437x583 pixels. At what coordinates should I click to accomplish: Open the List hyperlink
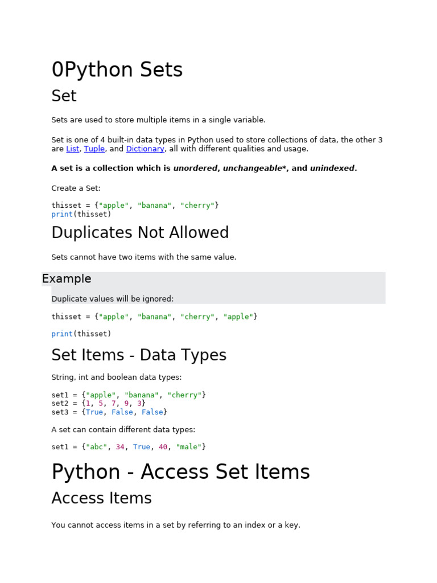click(72, 149)
